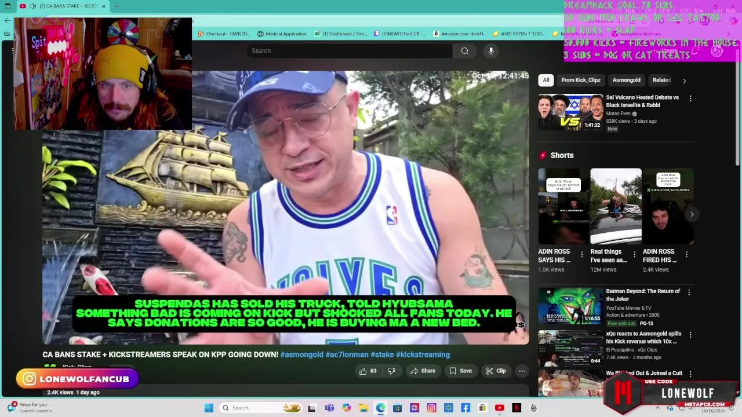Open Facebook app from the taskbar
The height and width of the screenshot is (417, 742).
[x=465, y=408]
